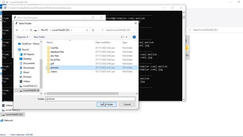Open the Organize dropdown menu
243x137 pixels.
[x=22, y=37]
